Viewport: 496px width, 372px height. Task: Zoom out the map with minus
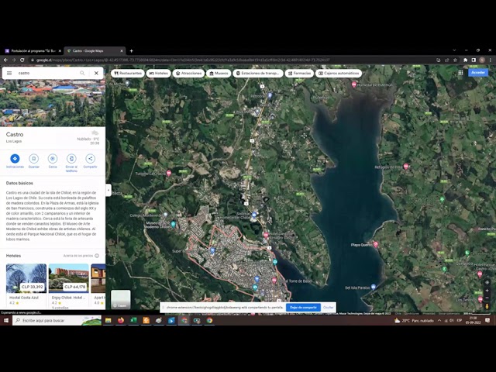[487, 298]
